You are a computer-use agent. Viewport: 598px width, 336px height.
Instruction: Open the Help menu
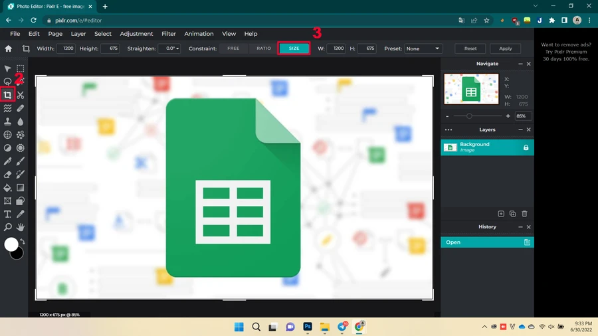[250, 33]
